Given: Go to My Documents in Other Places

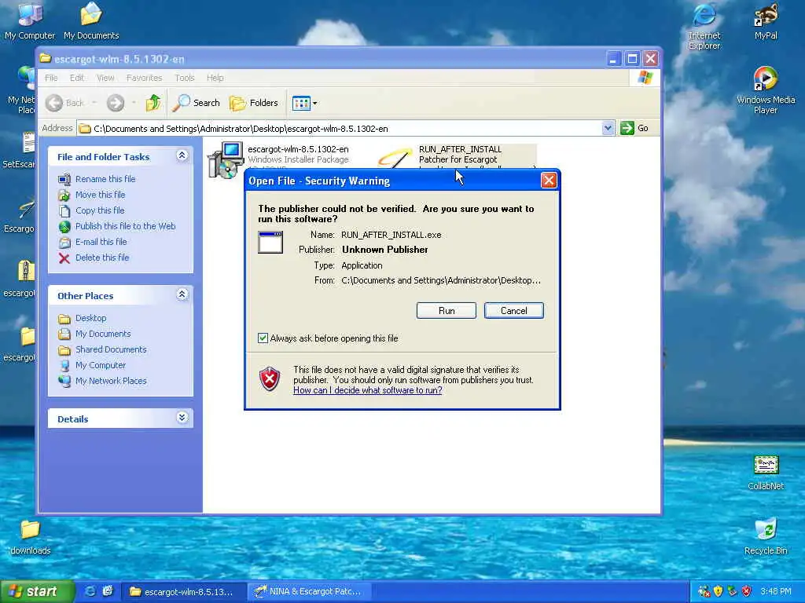Looking at the screenshot, I should tap(103, 334).
